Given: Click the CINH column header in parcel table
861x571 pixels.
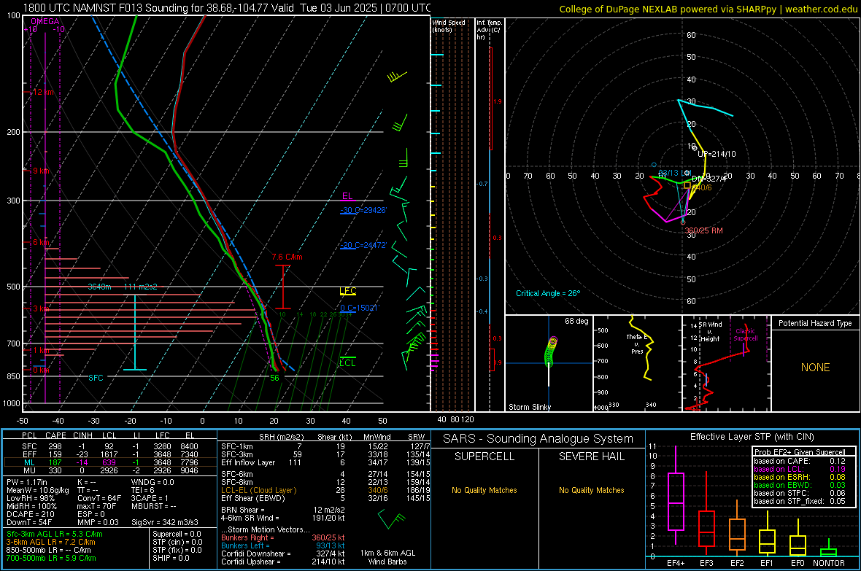Looking at the screenshot, I should [83, 435].
